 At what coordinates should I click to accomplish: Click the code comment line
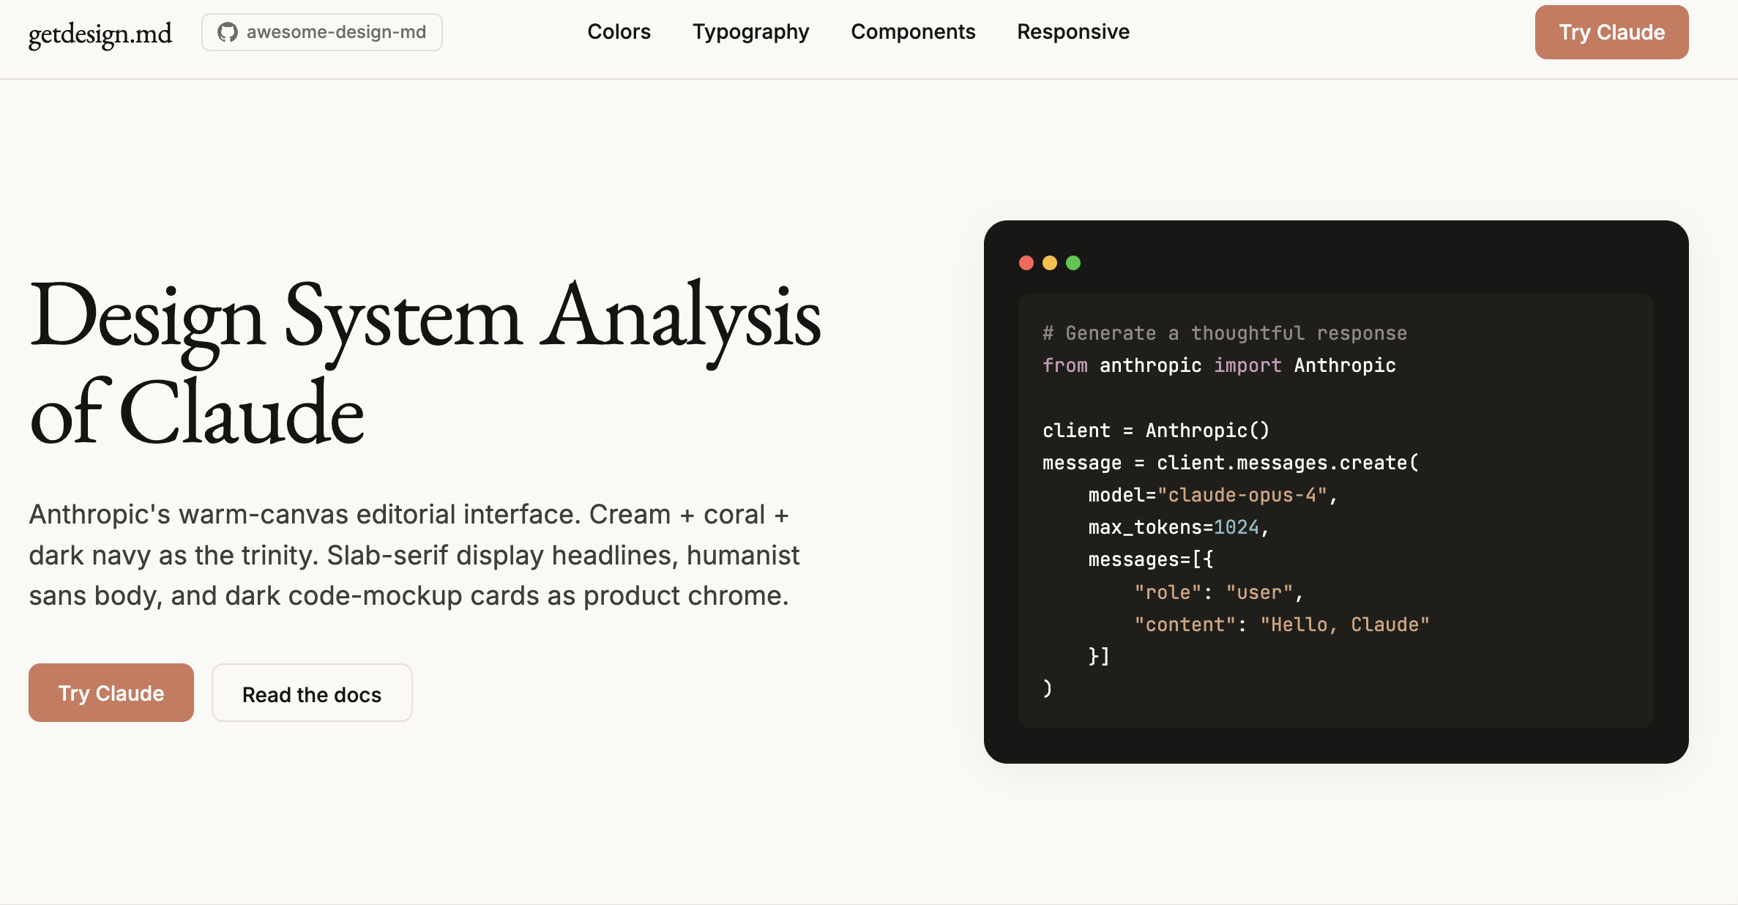pyautogui.click(x=1225, y=333)
